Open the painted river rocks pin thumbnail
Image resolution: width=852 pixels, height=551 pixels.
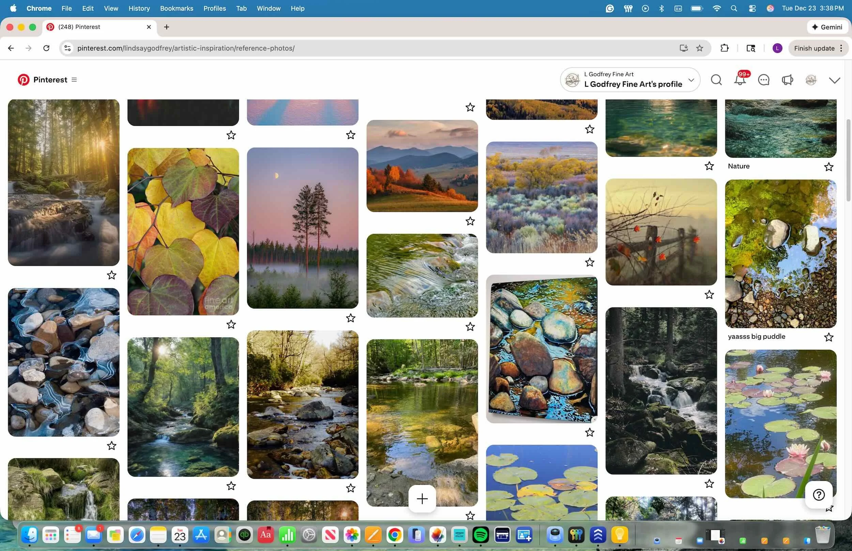pos(542,349)
